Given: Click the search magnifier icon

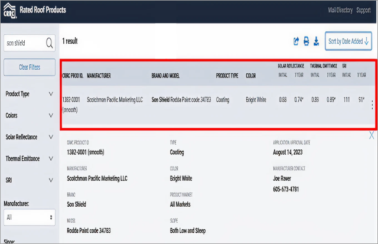Looking at the screenshot, I should [x=49, y=43].
